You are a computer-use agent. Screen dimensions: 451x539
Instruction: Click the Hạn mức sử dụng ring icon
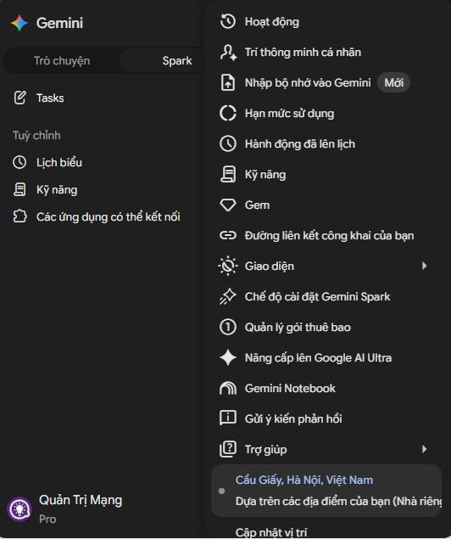pyautogui.click(x=228, y=113)
